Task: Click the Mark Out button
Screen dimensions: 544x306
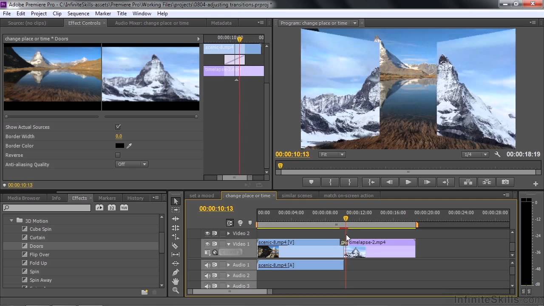Action: (x=349, y=182)
